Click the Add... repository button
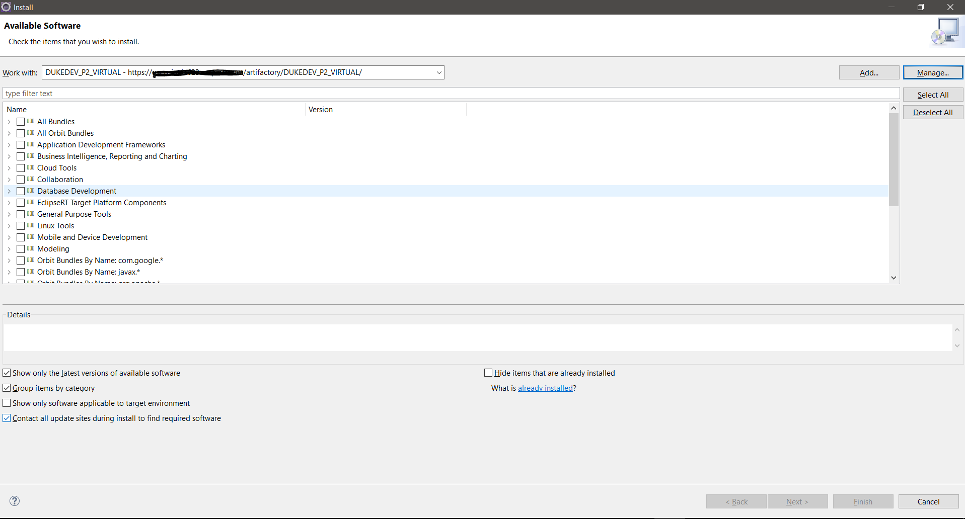Image resolution: width=965 pixels, height=519 pixels. pyautogui.click(x=869, y=72)
